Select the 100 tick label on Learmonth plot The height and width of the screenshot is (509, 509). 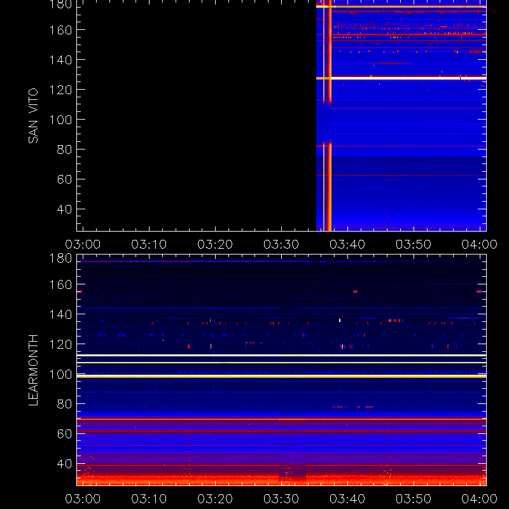coord(60,375)
